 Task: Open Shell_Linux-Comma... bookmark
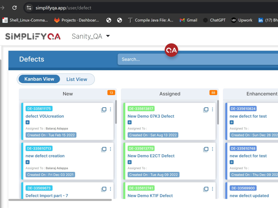coord(25,20)
